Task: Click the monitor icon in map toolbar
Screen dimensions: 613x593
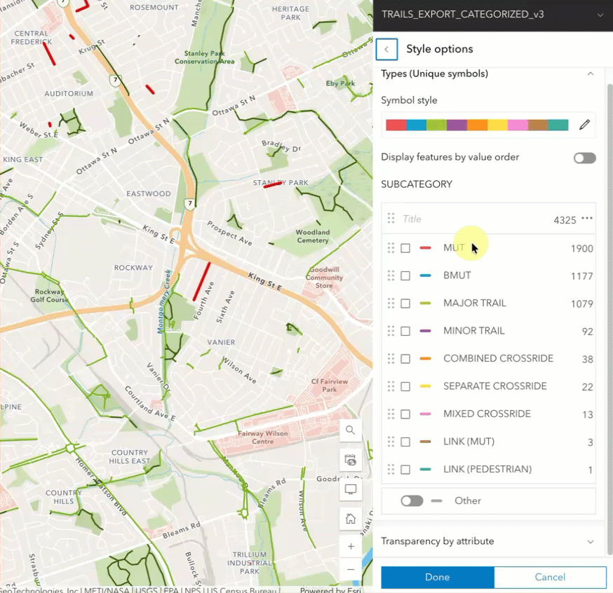Action: tap(350, 489)
